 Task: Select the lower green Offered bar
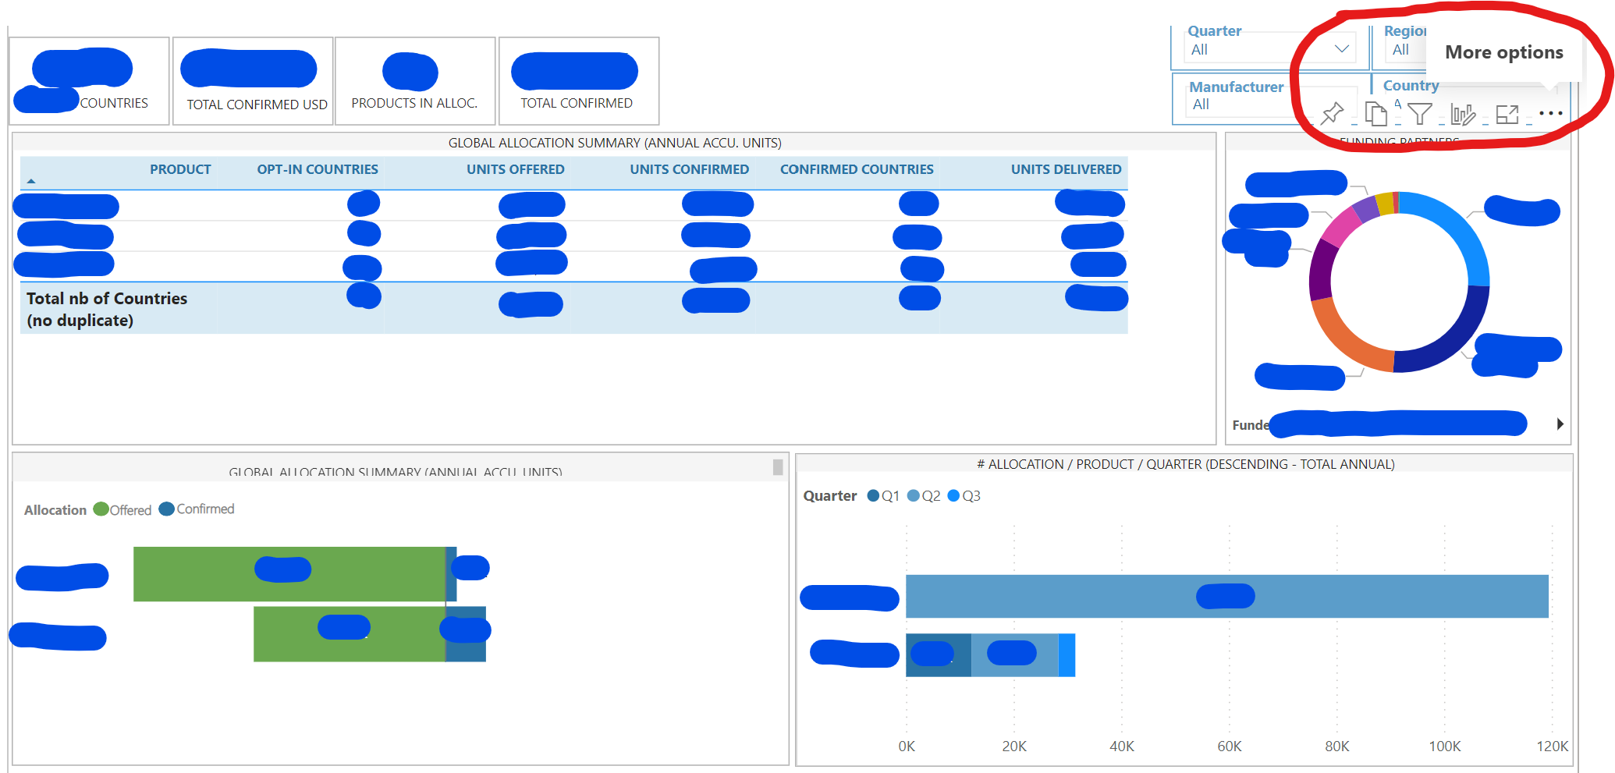click(350, 634)
